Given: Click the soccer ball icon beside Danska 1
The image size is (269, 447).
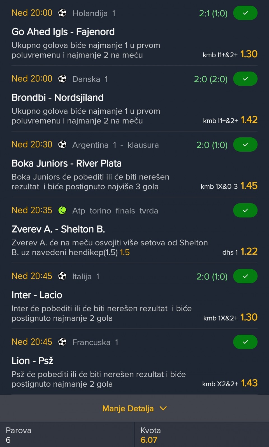Looking at the screenshot, I should (62, 79).
